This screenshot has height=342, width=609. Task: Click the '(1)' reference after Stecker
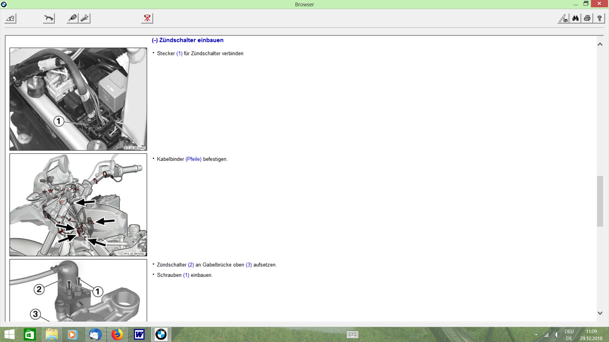[179, 54]
